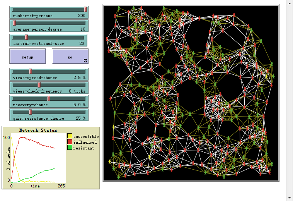293x201 pixels.
Task: Click the '% of nodes' y-axis label
Action: click(x=7, y=159)
